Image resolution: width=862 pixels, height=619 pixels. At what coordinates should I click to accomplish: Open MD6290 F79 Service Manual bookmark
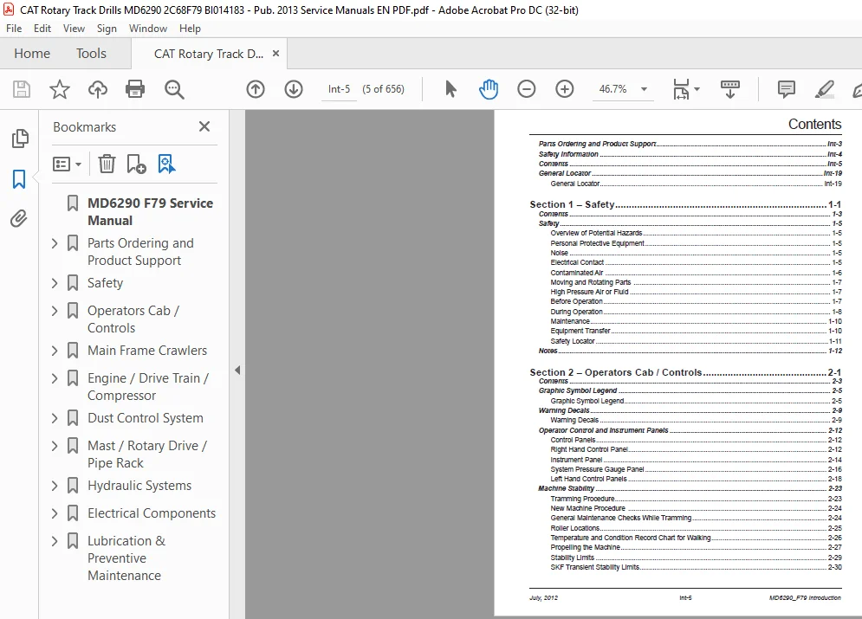coord(150,212)
